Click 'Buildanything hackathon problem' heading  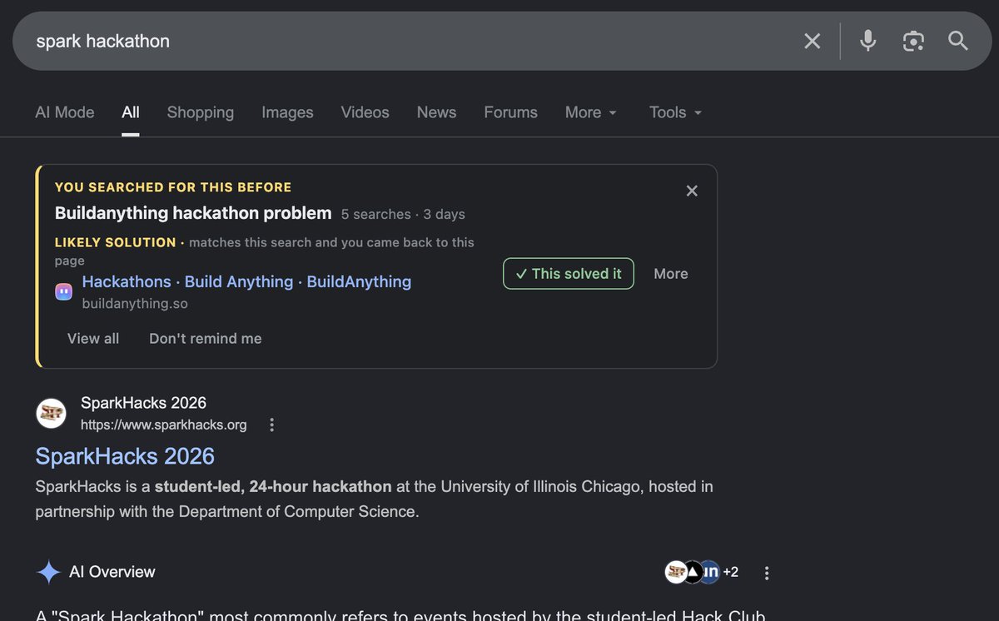193,213
